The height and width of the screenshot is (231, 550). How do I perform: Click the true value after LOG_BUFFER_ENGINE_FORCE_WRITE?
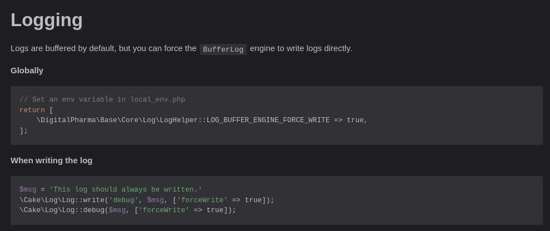point(355,120)
